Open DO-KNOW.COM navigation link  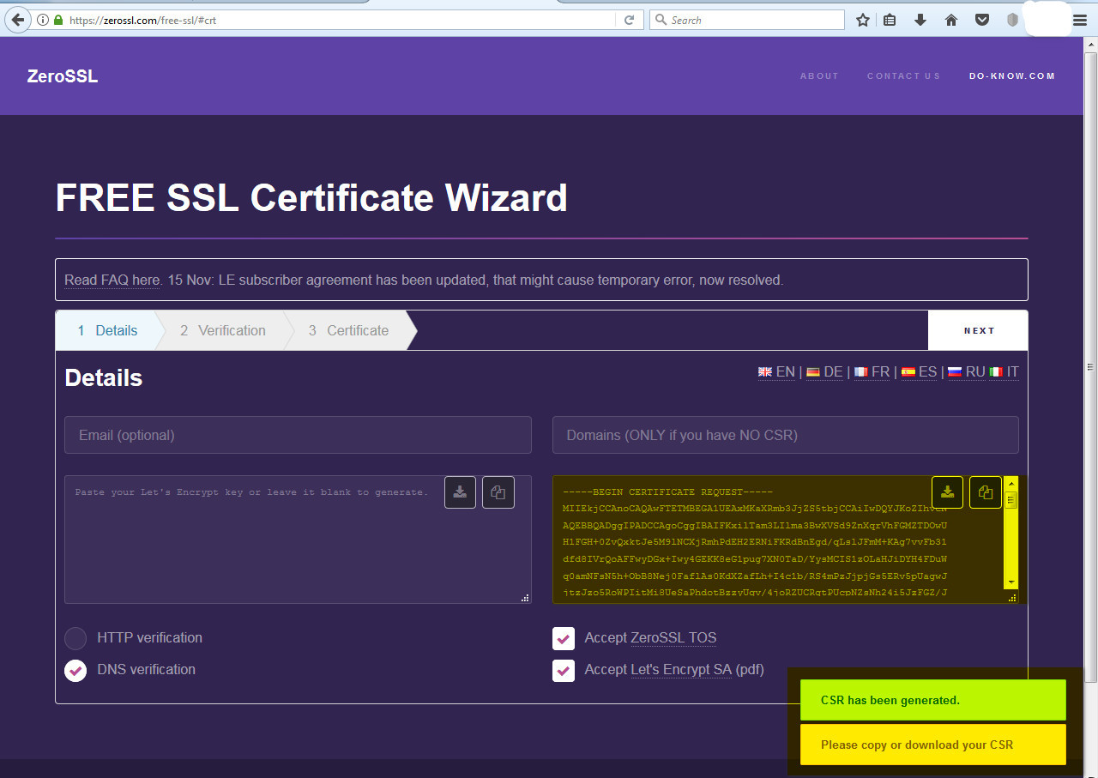click(1012, 76)
